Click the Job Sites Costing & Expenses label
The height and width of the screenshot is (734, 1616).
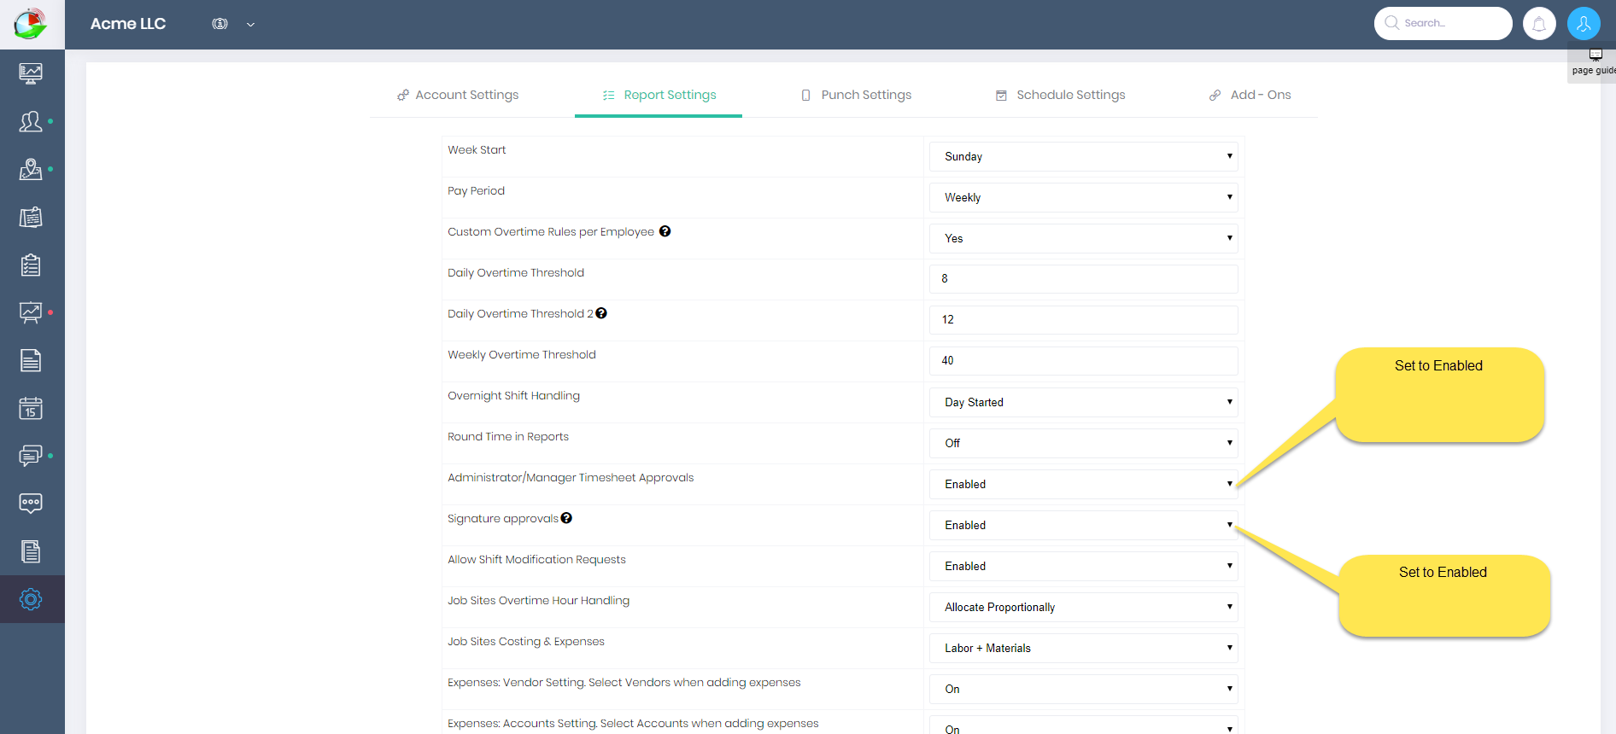(526, 641)
